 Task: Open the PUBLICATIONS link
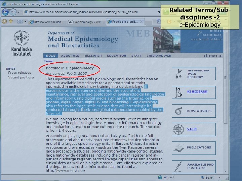(199, 147)
